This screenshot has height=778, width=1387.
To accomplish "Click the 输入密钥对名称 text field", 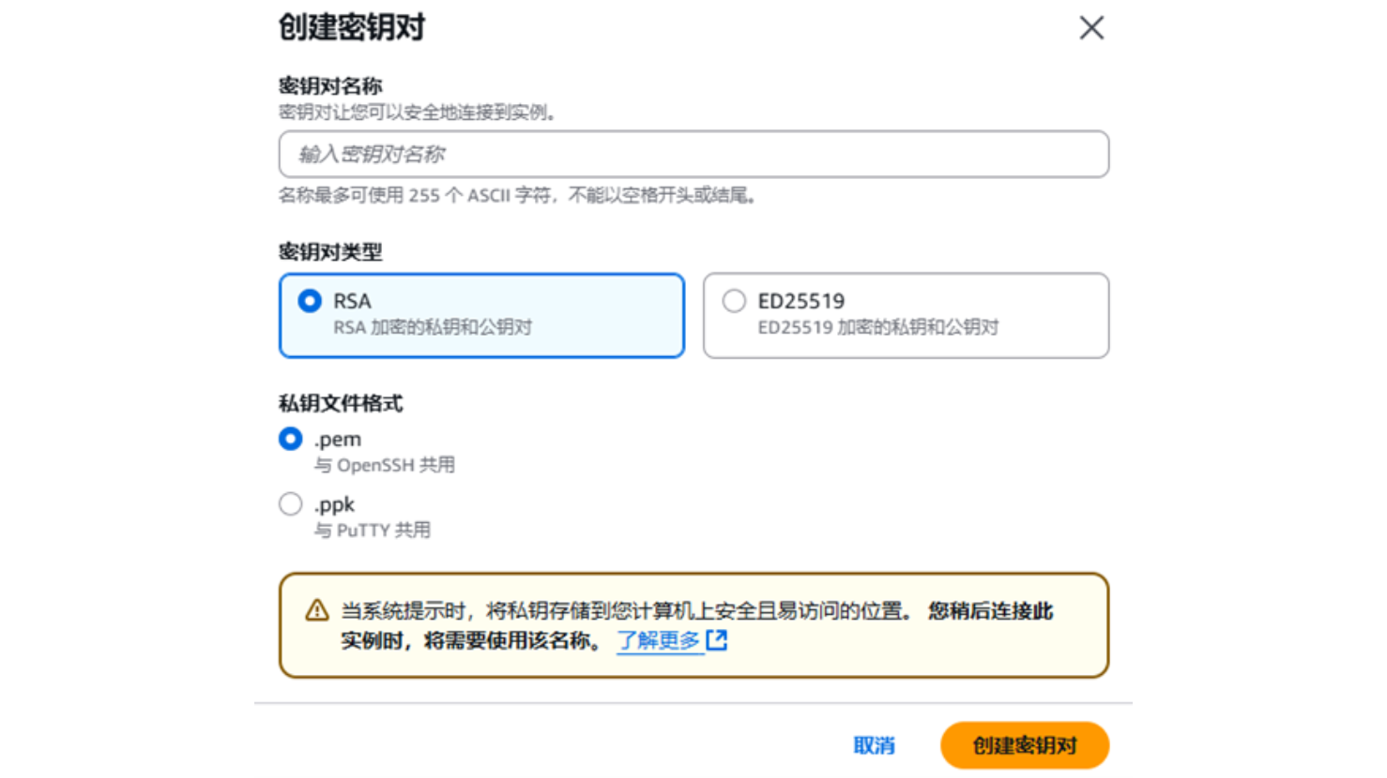I will click(x=693, y=155).
